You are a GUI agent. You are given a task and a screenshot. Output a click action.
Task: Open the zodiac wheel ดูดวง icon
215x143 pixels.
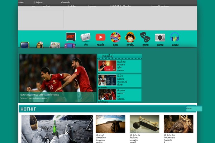[x=115, y=37]
